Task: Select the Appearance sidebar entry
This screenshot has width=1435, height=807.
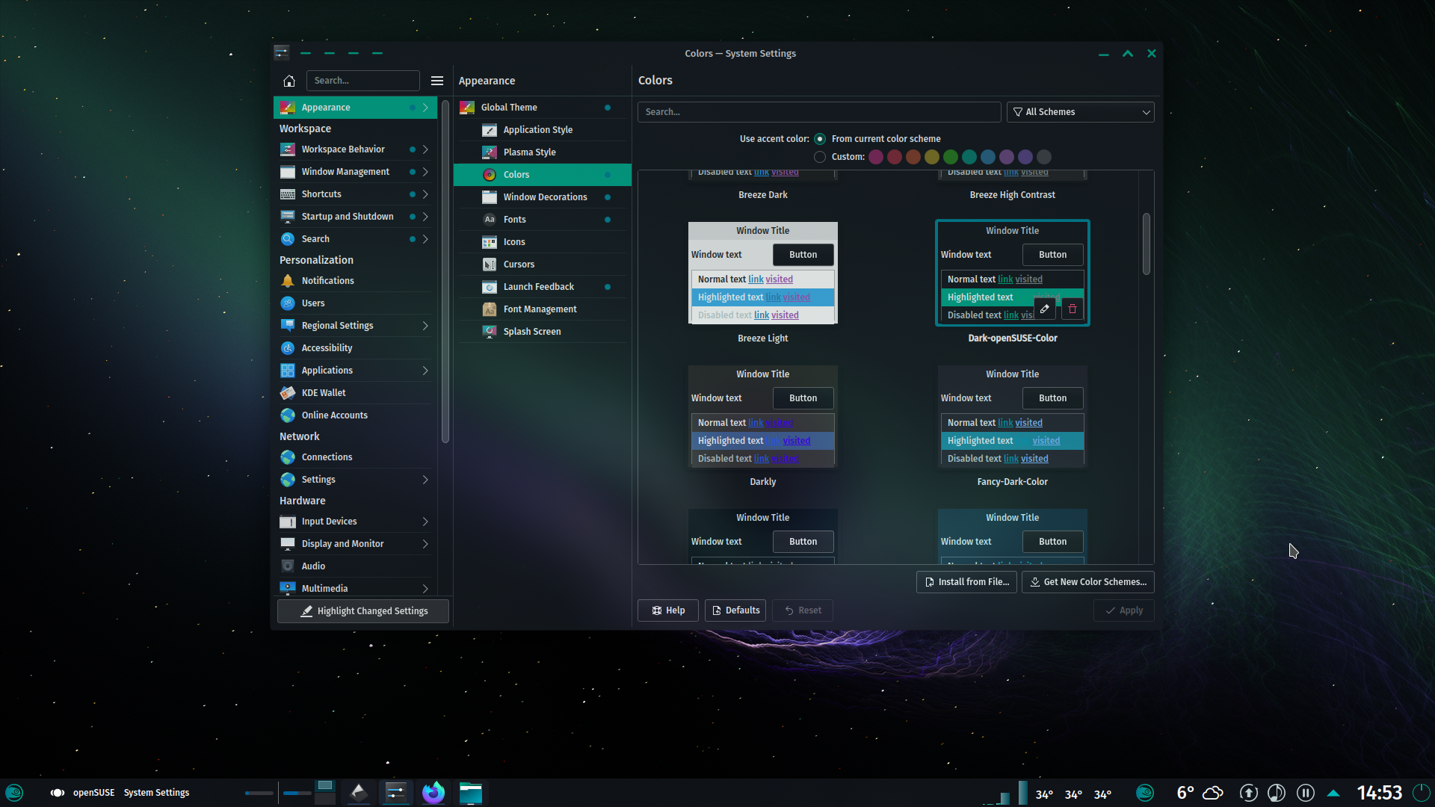Action: pos(355,108)
